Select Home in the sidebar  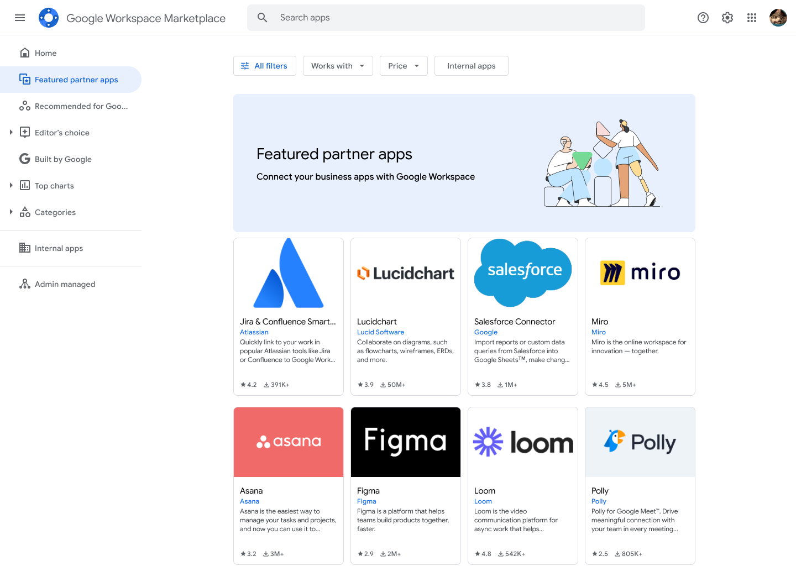[x=71, y=53]
